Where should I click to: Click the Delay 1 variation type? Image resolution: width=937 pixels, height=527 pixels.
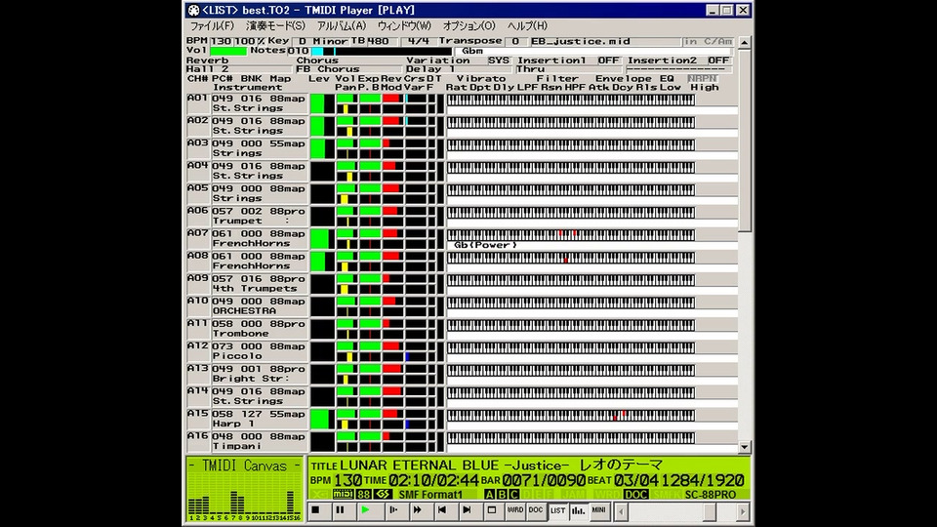point(460,69)
